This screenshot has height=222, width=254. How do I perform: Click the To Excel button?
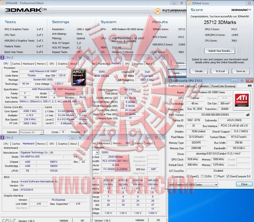(220, 71)
